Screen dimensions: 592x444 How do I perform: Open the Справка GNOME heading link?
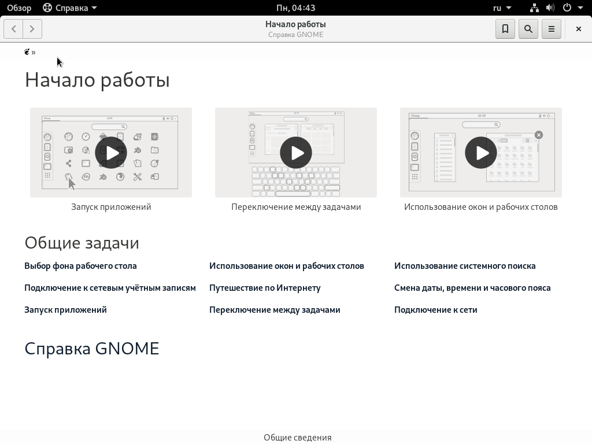click(x=92, y=348)
